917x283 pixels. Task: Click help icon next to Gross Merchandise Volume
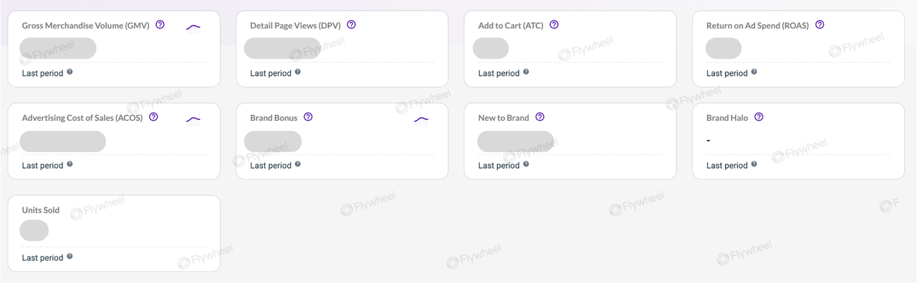(x=160, y=24)
